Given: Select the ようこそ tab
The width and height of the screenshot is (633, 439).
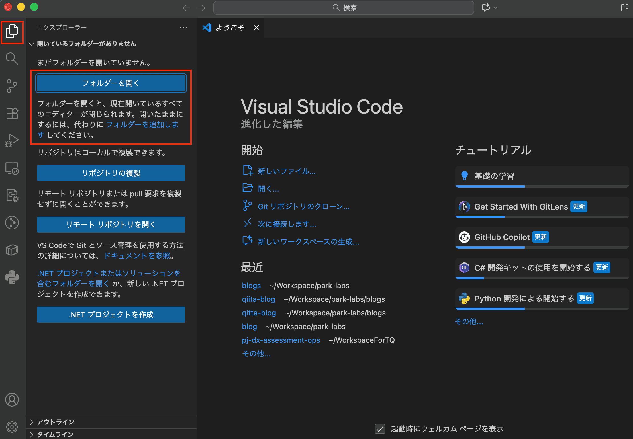Looking at the screenshot, I should point(230,28).
